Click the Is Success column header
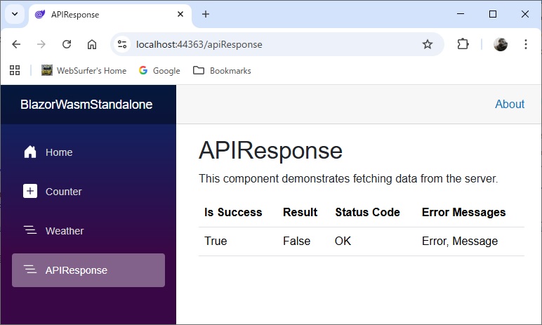The width and height of the screenshot is (542, 325). [x=233, y=212]
